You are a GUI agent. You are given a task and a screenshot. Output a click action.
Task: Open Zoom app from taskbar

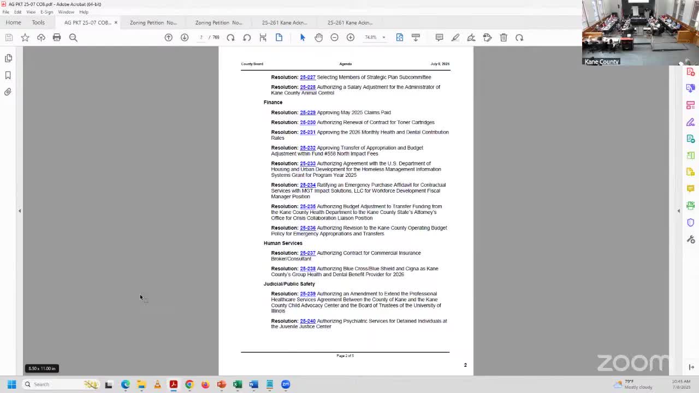[286, 384]
